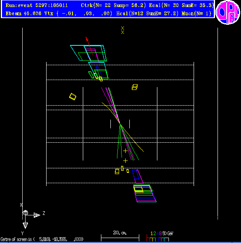
Task: Click the Centre of screen coordinates text
Action: click(42, 239)
